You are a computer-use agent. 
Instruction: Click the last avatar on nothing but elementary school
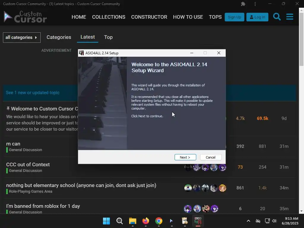(x=222, y=188)
